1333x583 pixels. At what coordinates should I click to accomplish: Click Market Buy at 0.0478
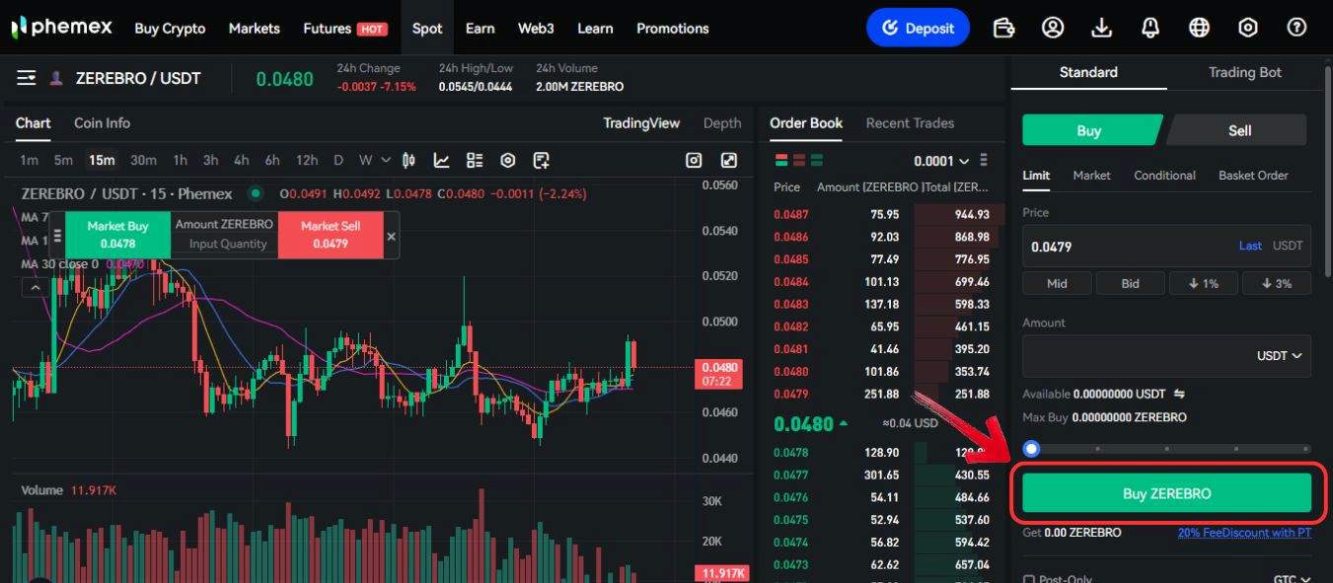click(x=118, y=235)
